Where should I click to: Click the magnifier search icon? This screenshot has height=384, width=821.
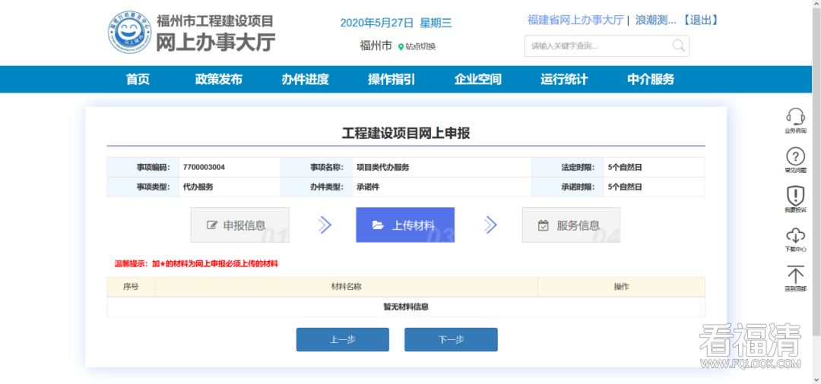(x=678, y=46)
